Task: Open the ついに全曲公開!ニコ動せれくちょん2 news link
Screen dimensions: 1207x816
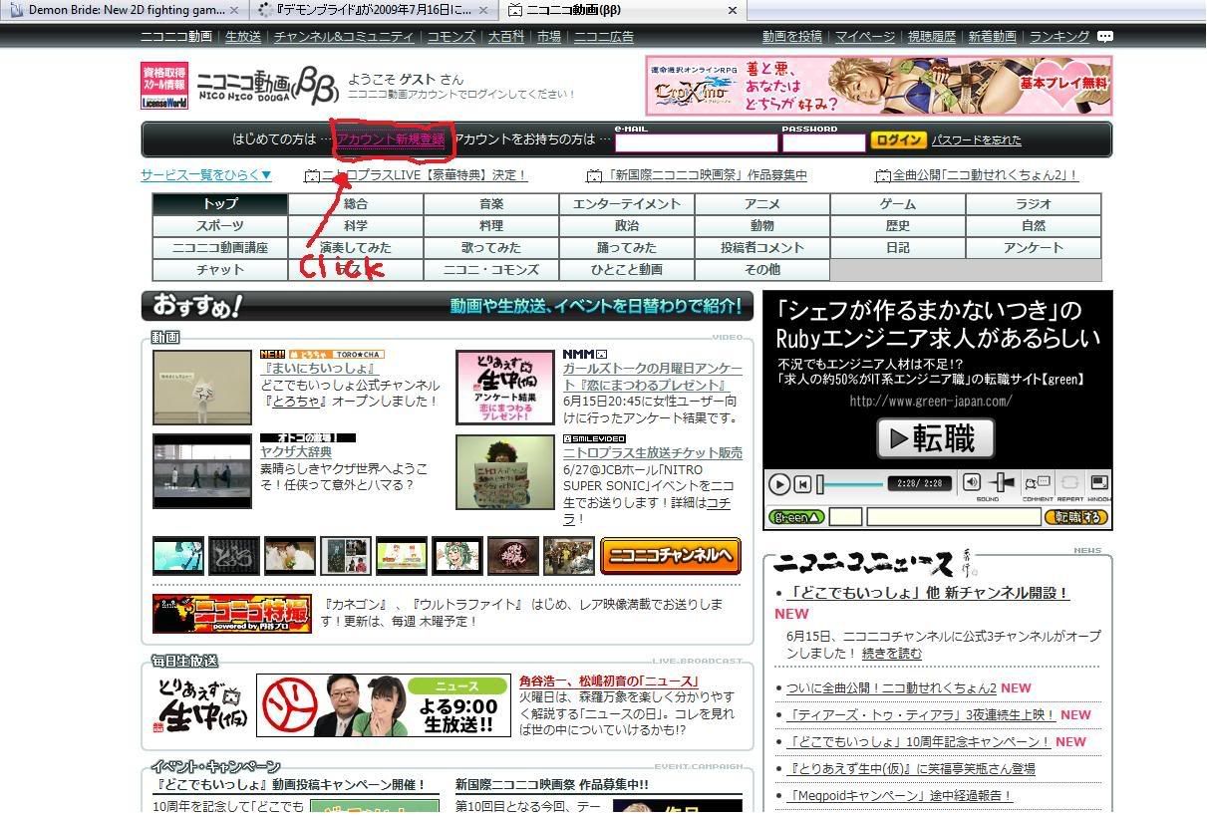Action: (891, 687)
